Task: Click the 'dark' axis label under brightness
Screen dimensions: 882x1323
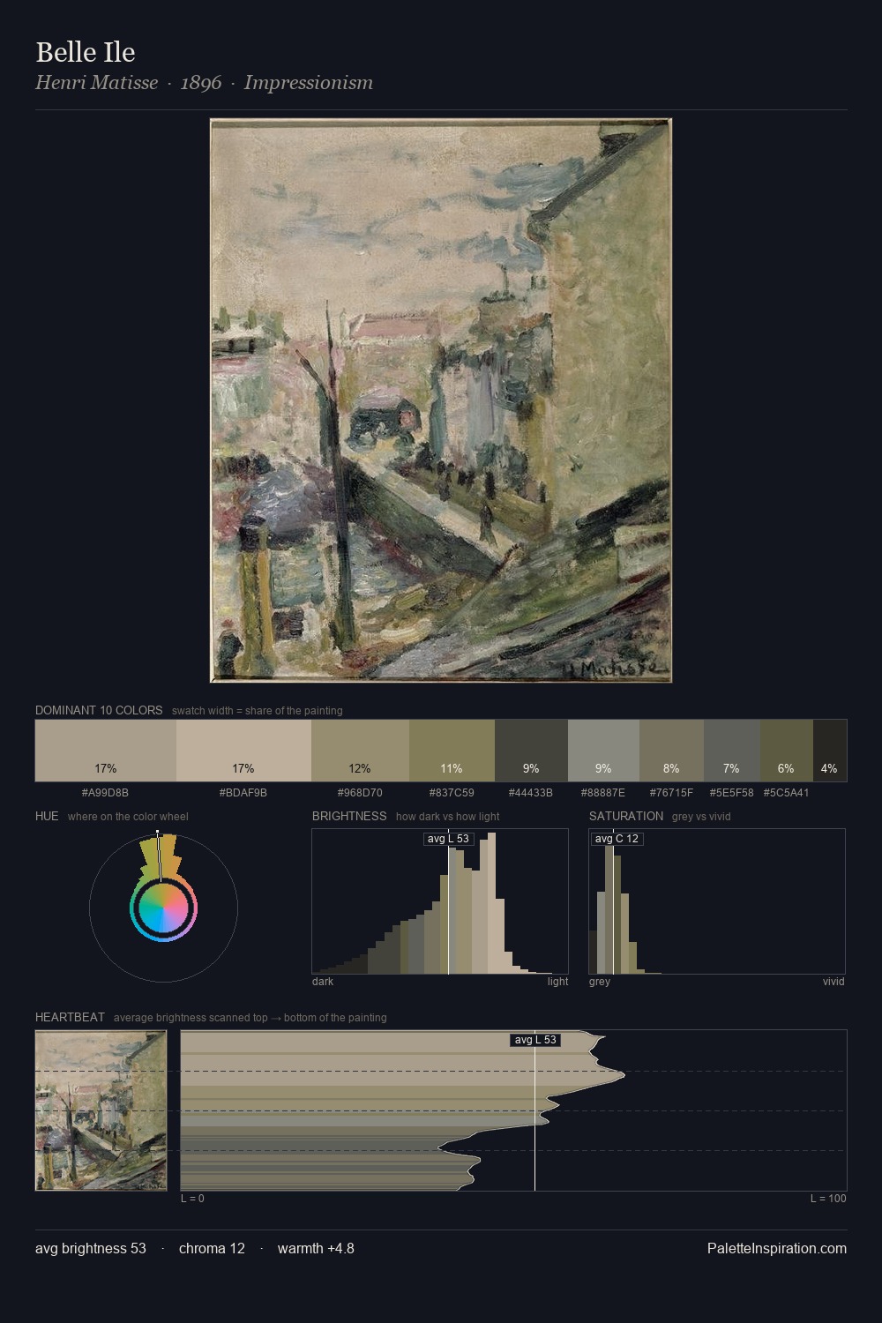Action: (x=323, y=981)
